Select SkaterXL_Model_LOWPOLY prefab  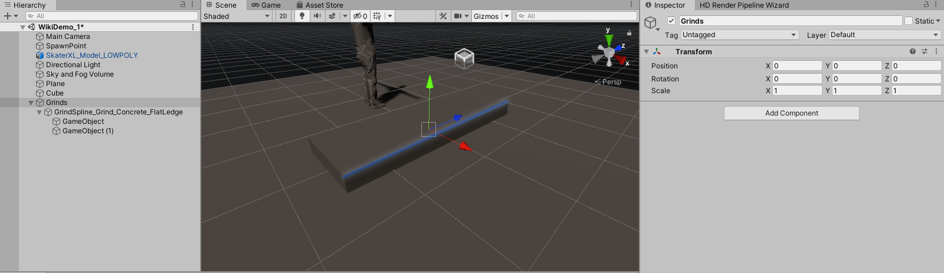pos(92,55)
